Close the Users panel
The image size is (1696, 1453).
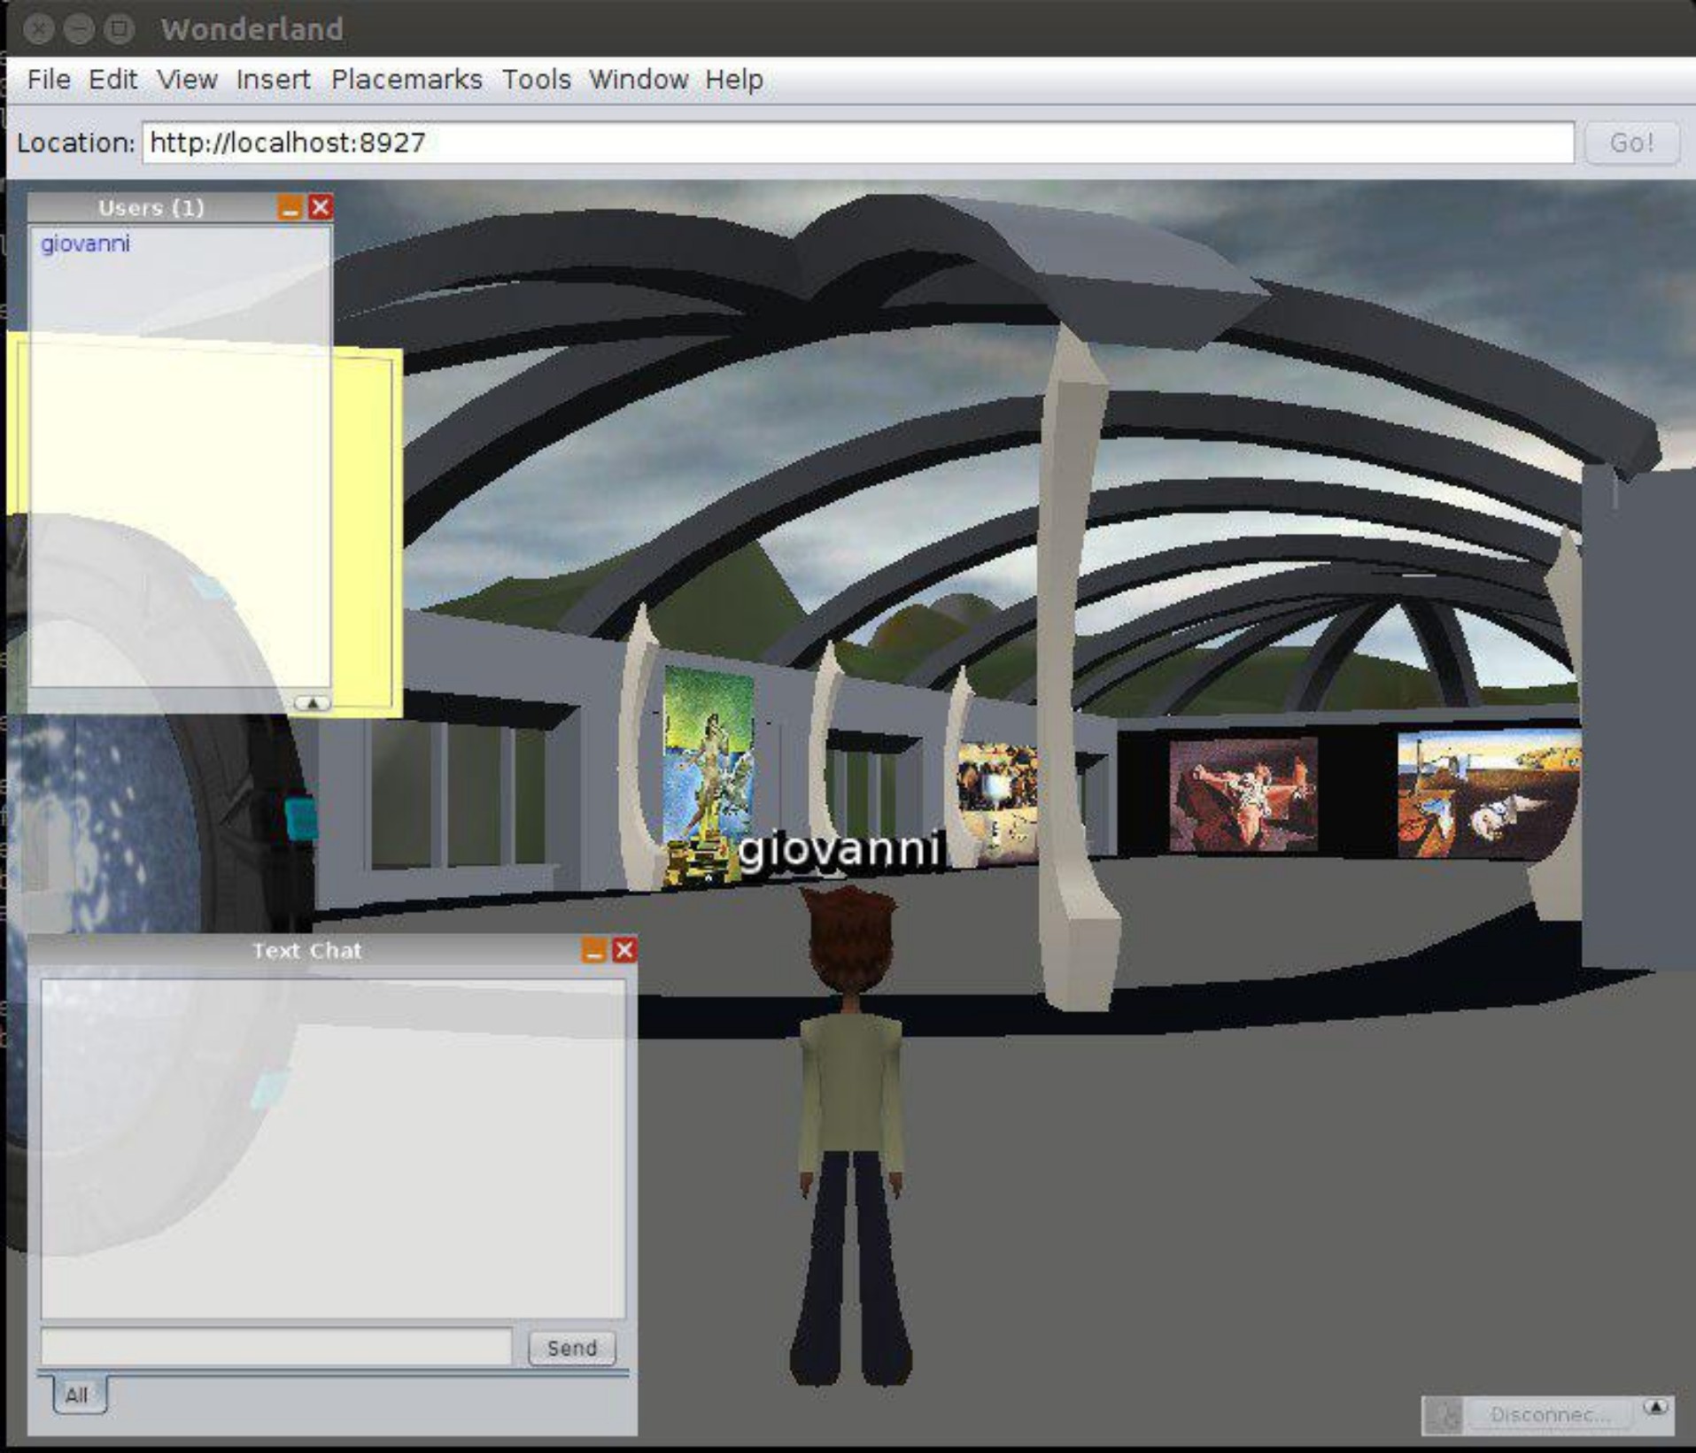click(321, 207)
